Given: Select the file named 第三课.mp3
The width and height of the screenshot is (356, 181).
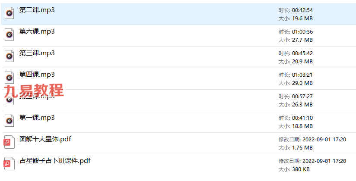Looking at the screenshot, I should pos(37,53).
